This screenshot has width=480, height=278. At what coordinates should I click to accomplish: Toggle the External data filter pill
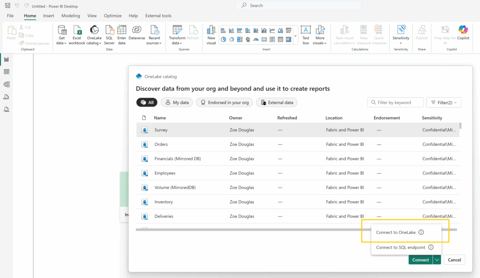[x=277, y=103]
